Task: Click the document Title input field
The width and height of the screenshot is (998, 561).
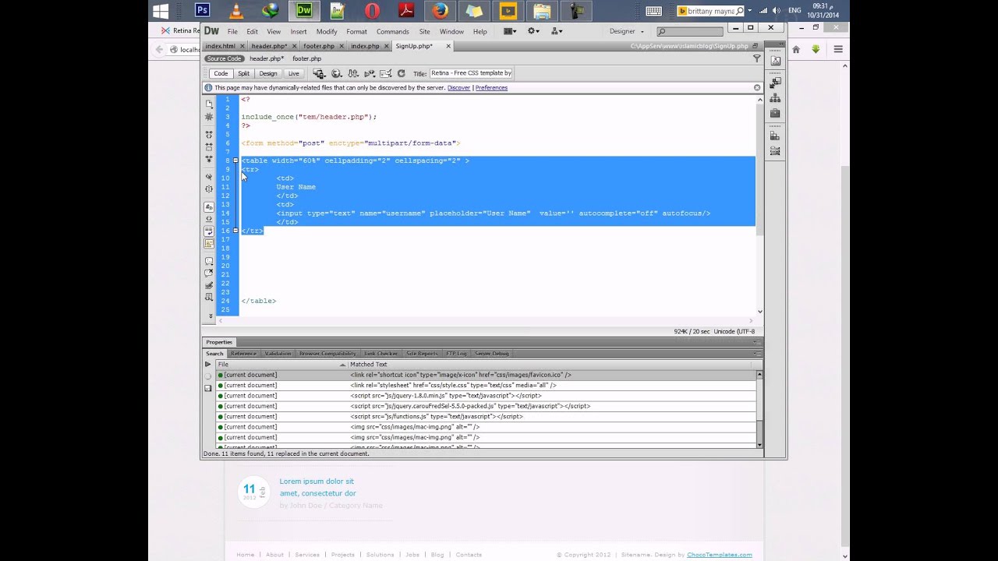Action: click(x=471, y=73)
